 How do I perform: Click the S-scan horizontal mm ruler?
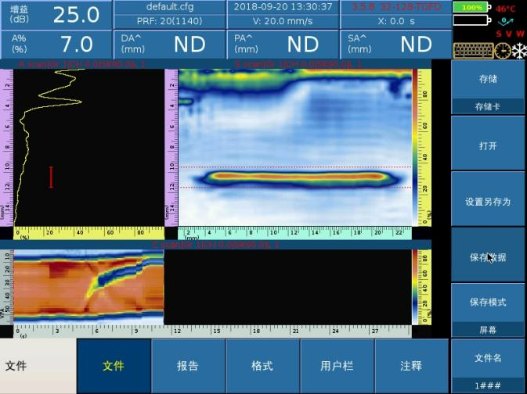294,233
